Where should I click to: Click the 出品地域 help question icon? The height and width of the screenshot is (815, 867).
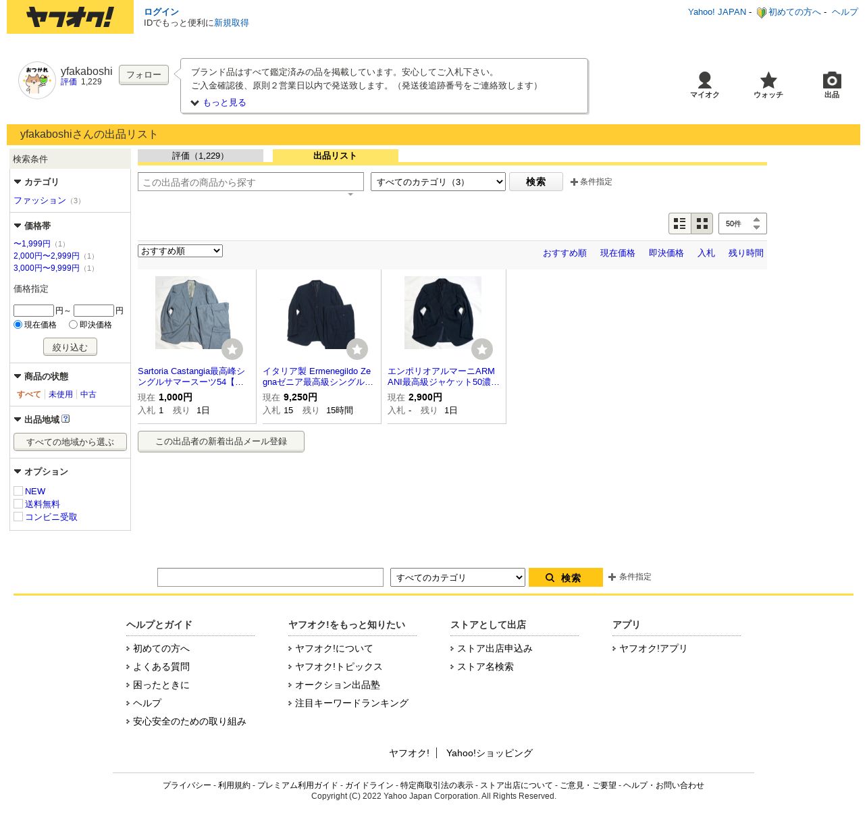tap(65, 419)
